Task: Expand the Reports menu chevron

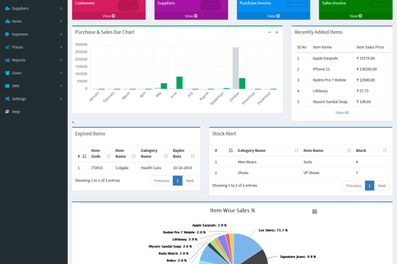Action: pos(61,60)
